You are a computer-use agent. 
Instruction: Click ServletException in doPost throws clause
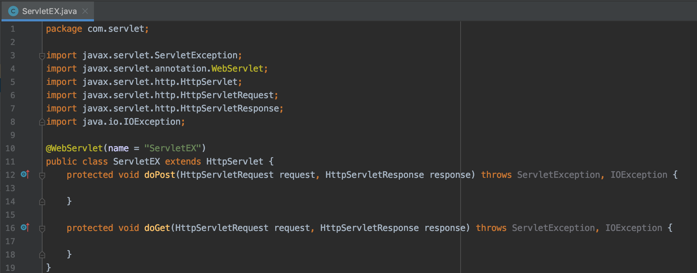(x=558, y=175)
